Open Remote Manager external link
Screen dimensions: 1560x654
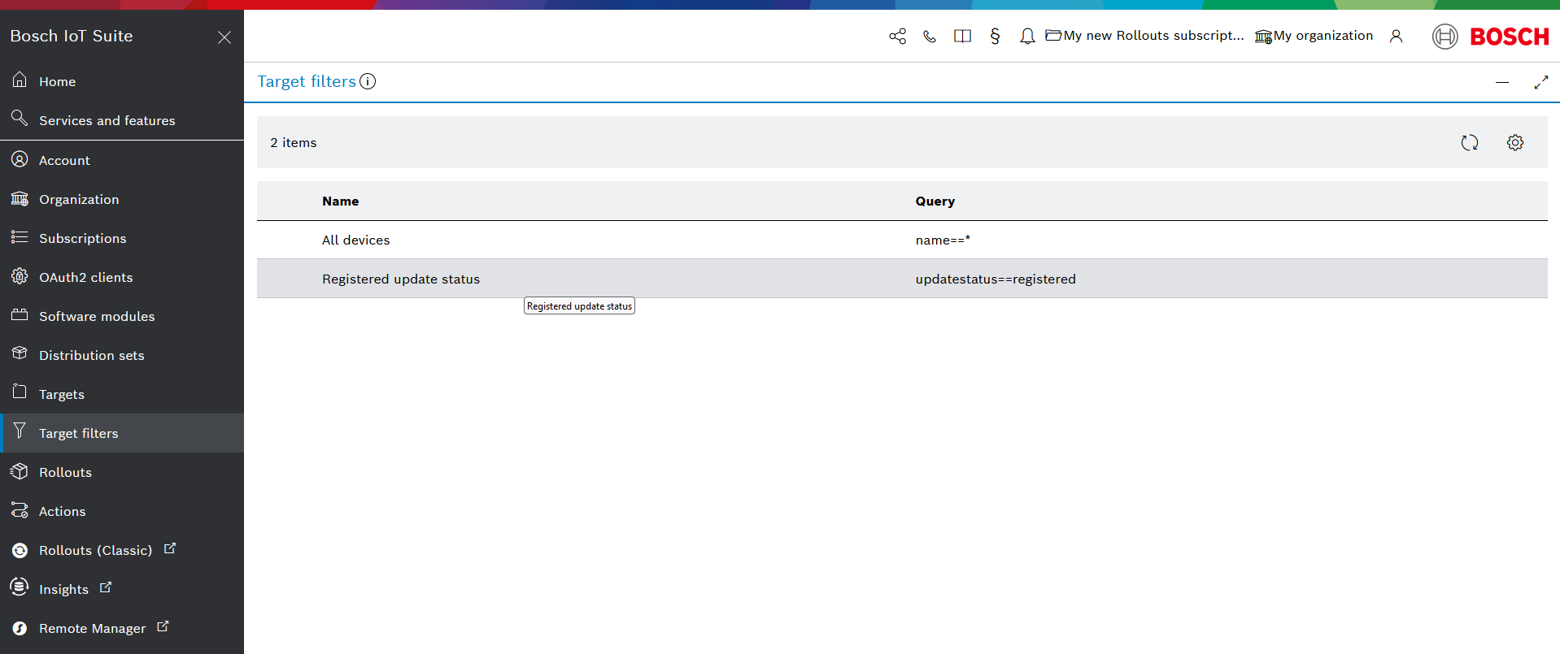click(x=92, y=628)
